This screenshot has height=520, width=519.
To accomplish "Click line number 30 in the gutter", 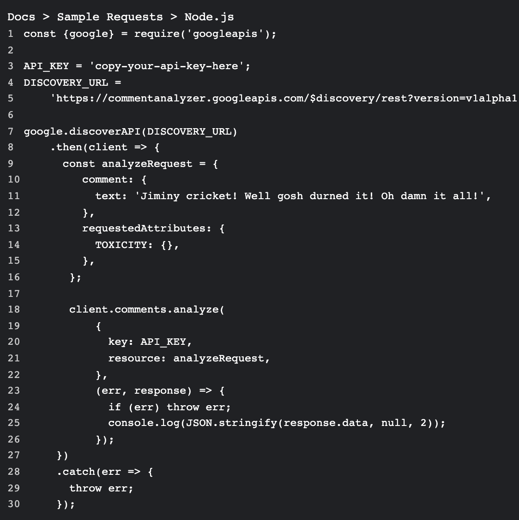I will (13, 504).
